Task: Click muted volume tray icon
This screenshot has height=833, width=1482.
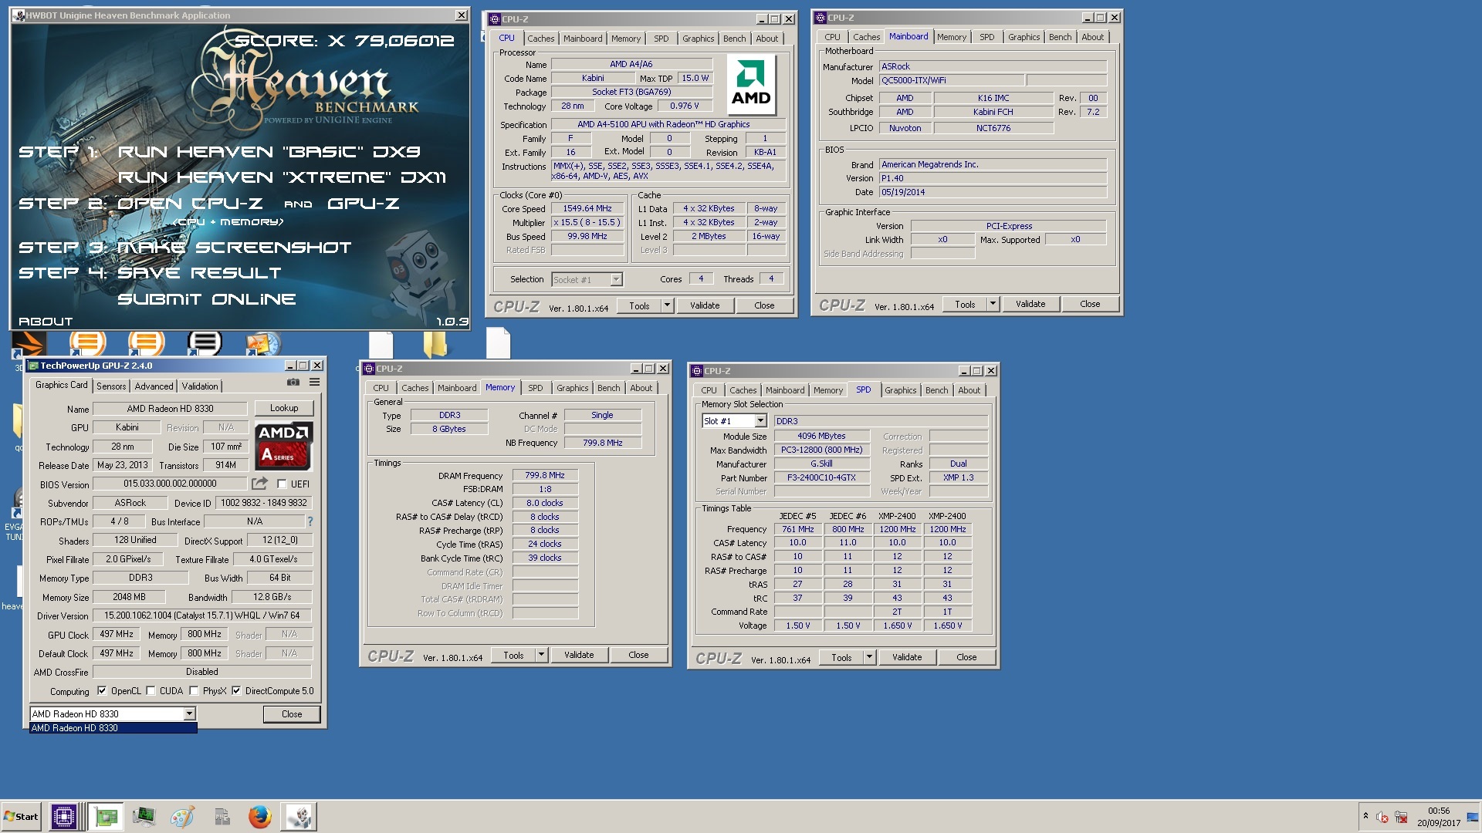Action: click(1382, 818)
